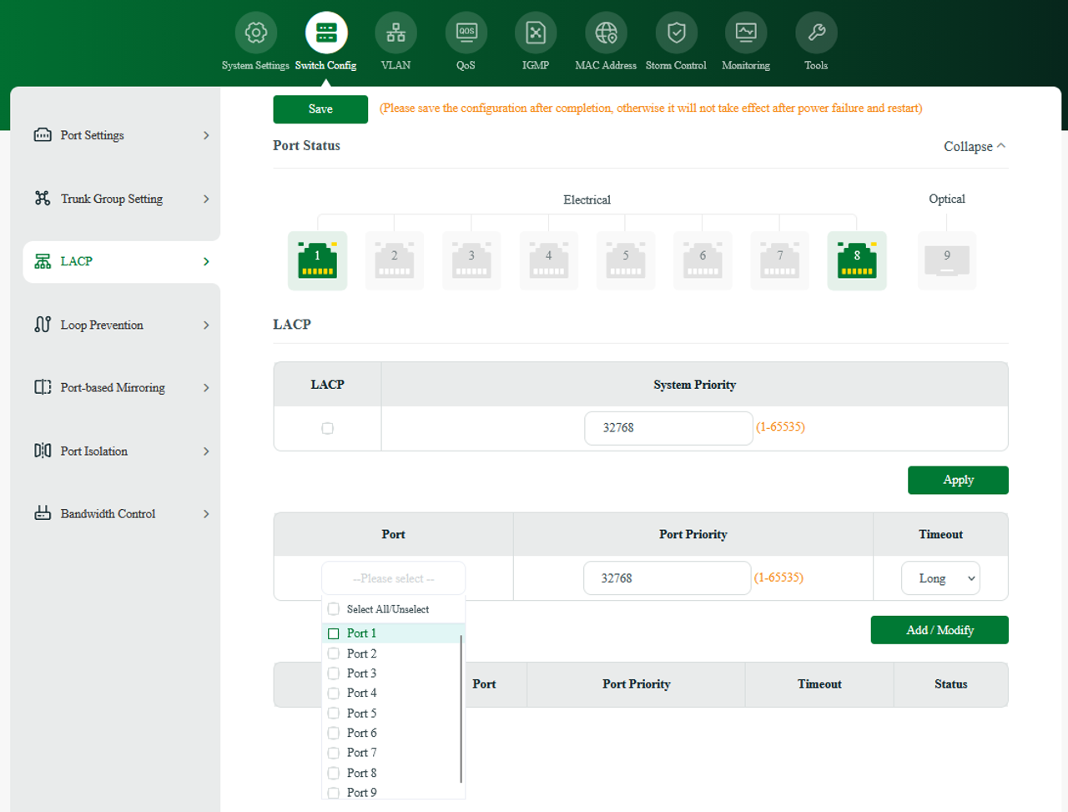Check Select All/Unselect in port list
This screenshot has width=1068, height=812.
(x=334, y=609)
